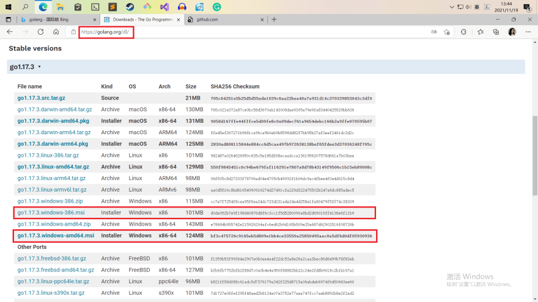Go to the browser home page
The height and width of the screenshot is (302, 538).
coord(56,32)
